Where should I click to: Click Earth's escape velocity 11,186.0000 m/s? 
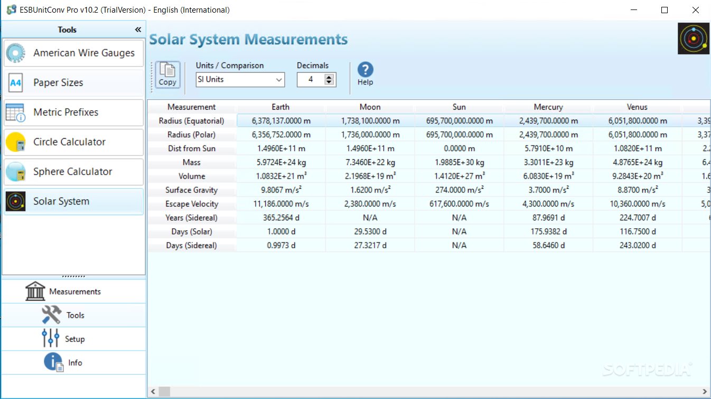pos(281,204)
